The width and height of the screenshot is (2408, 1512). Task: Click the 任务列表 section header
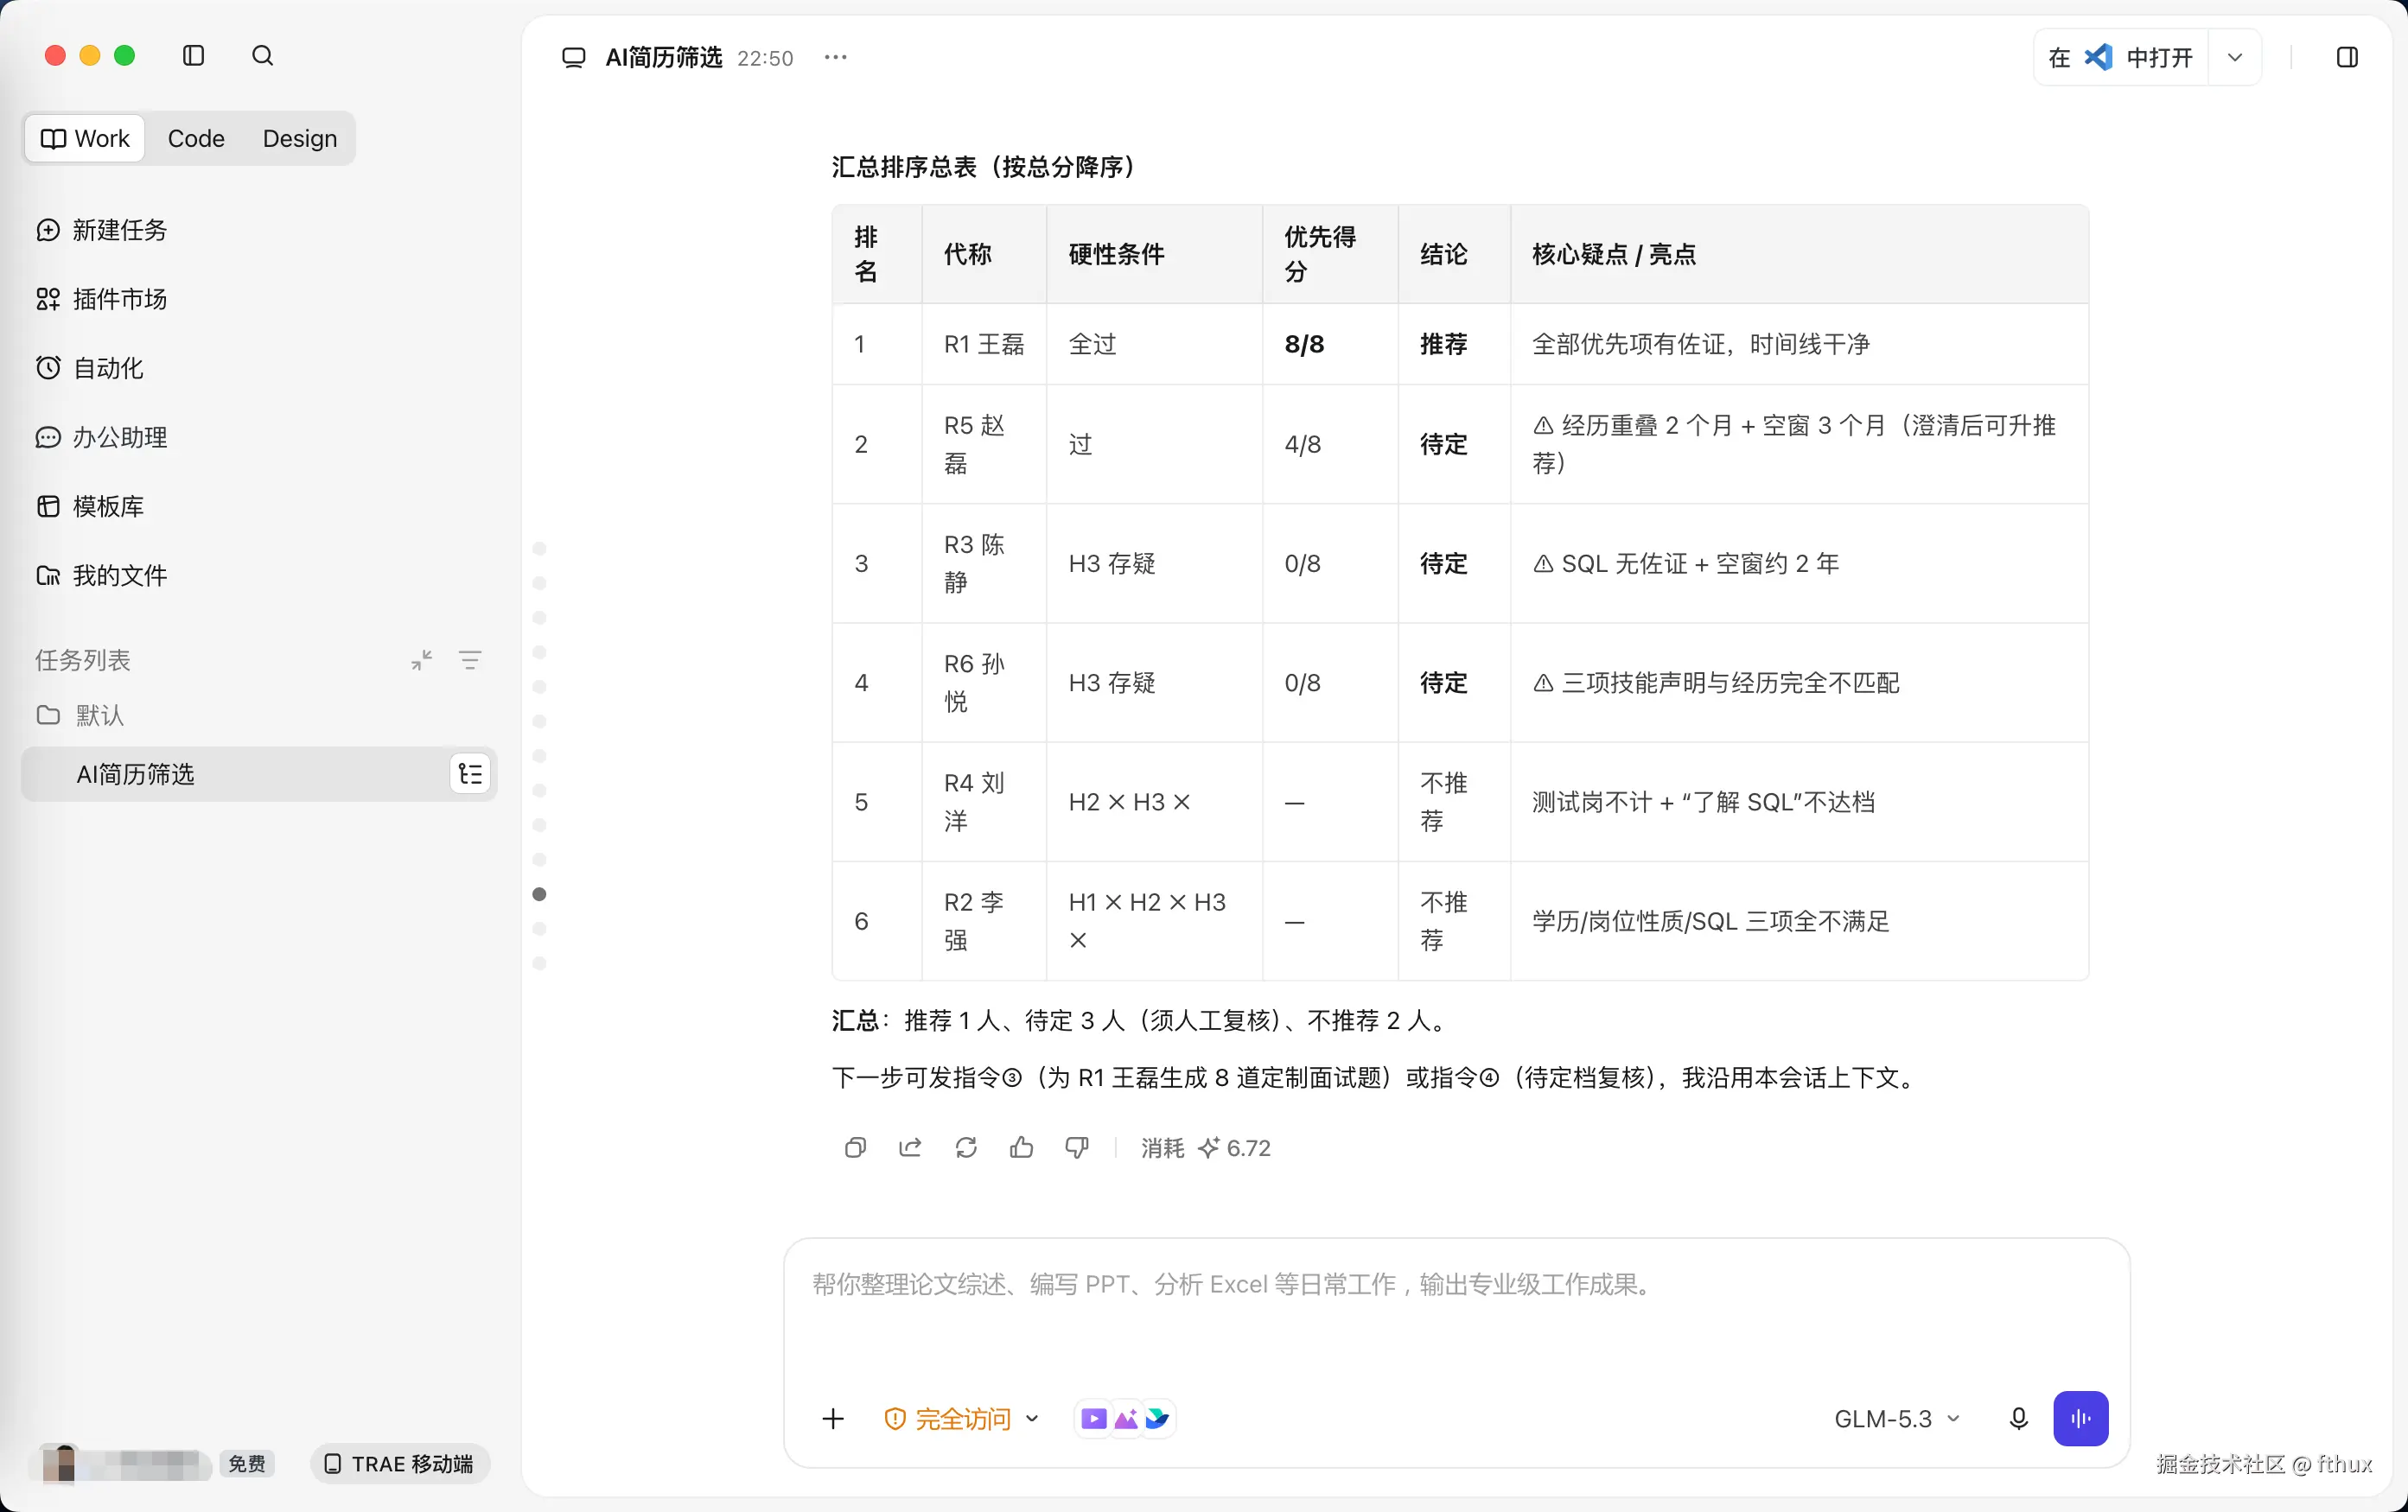pyautogui.click(x=83, y=659)
